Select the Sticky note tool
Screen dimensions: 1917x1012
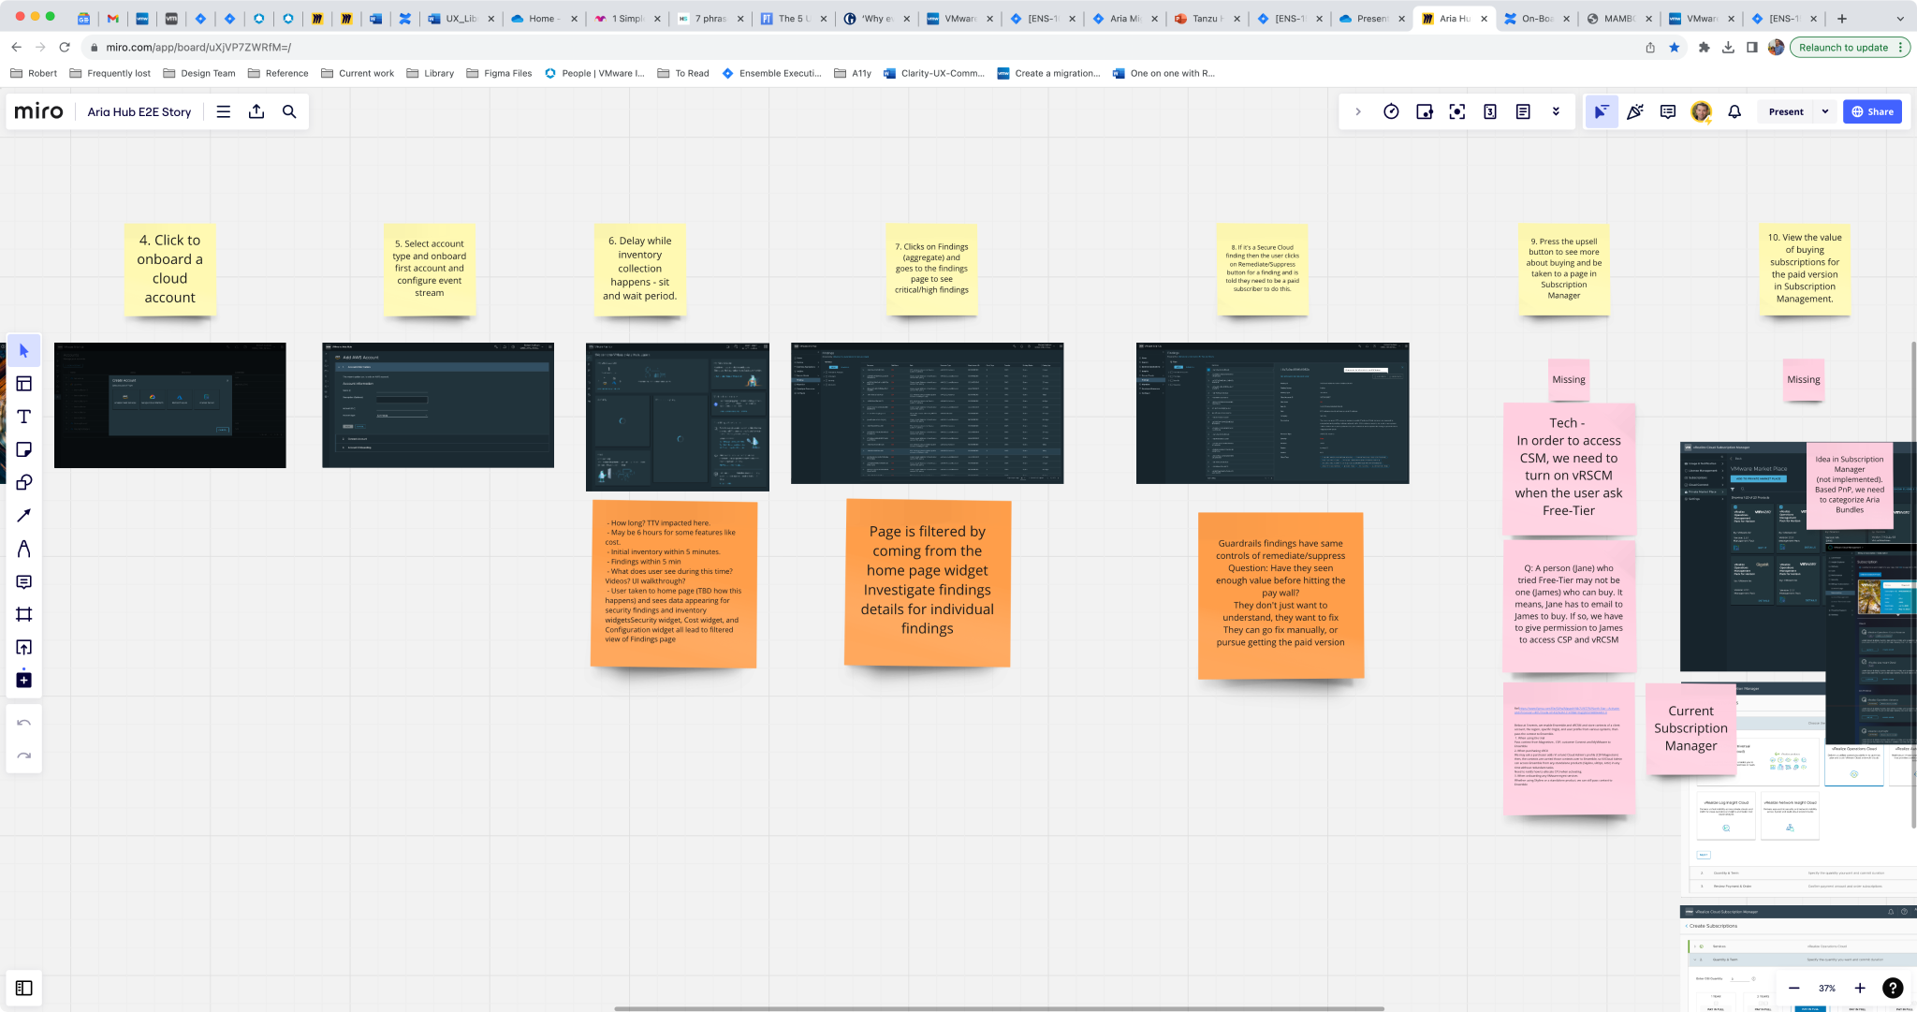24,449
